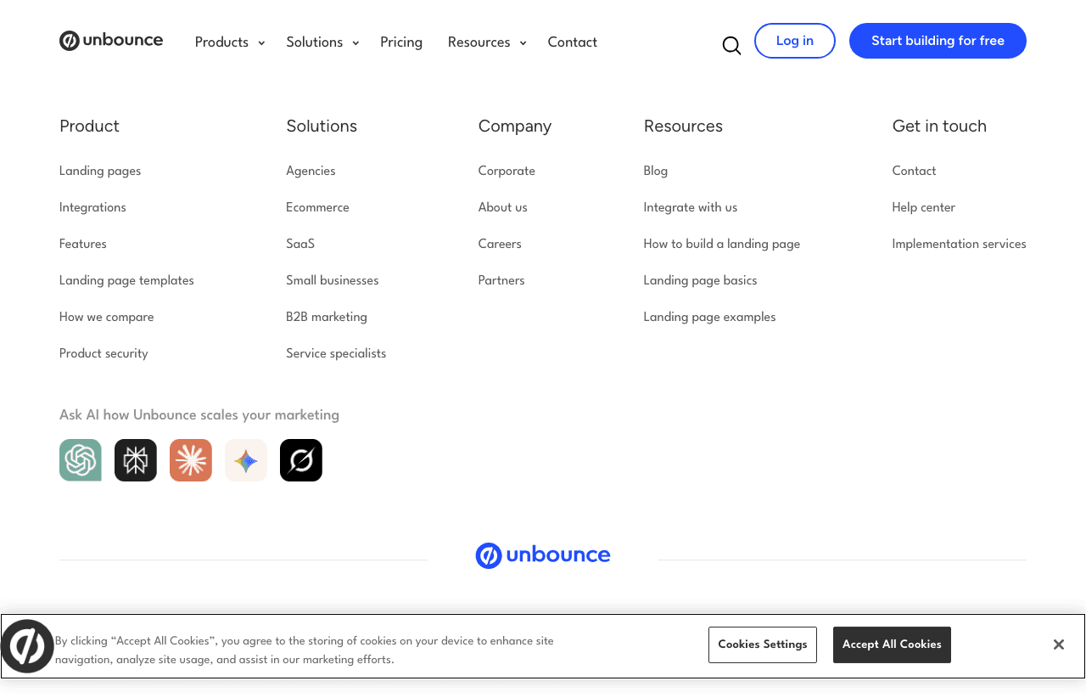
Task: Accept All Cookies on the banner
Action: (891, 645)
